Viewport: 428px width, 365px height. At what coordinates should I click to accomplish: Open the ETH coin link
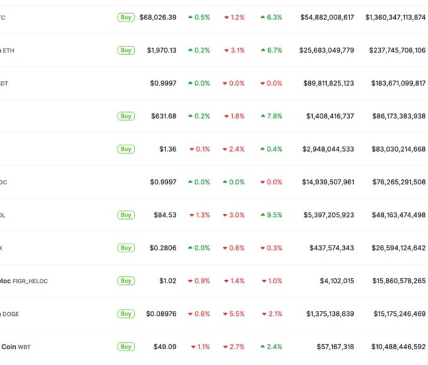coord(7,50)
